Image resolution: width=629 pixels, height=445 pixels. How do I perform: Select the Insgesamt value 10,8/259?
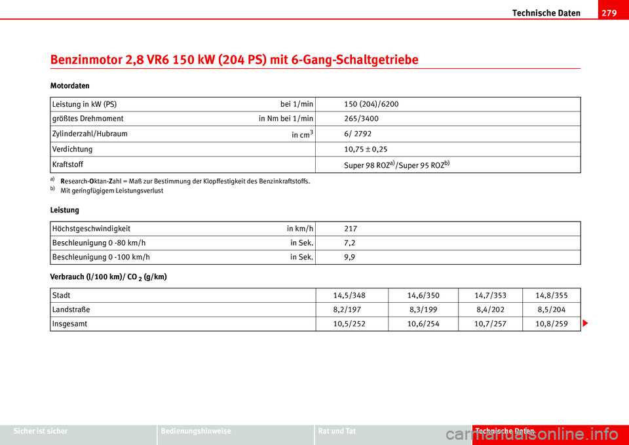552,324
